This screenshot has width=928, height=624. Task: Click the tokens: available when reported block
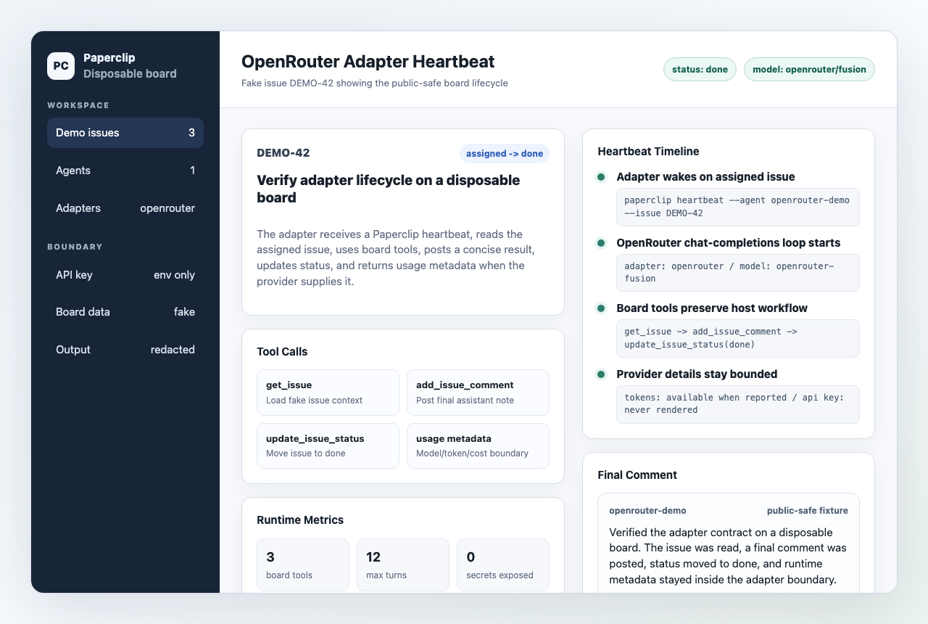click(x=738, y=404)
